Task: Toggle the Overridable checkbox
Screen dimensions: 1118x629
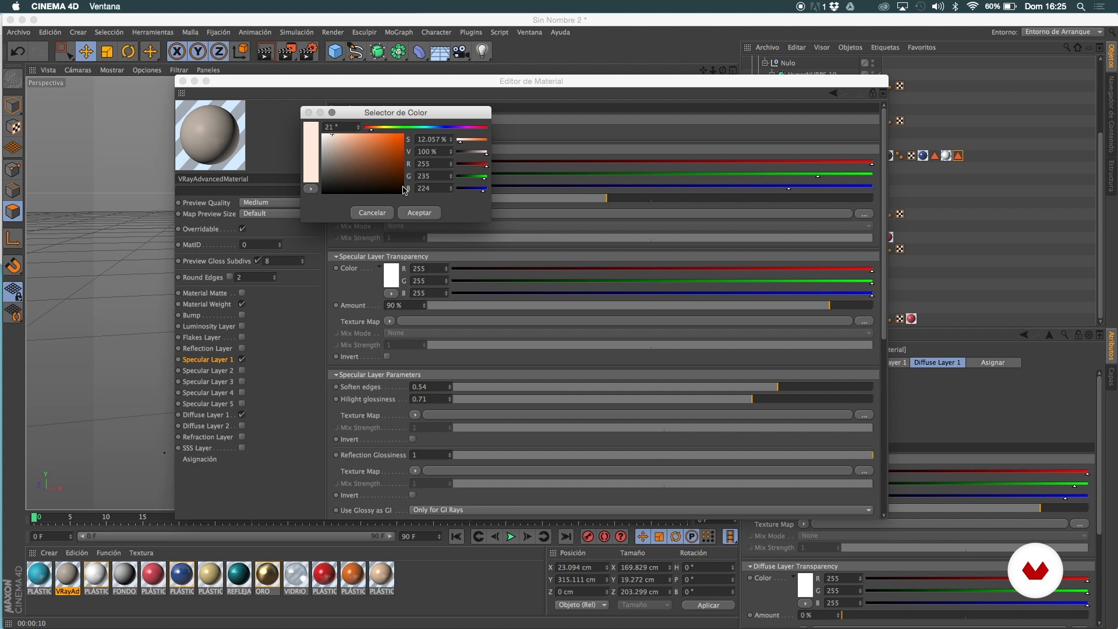Action: click(x=242, y=229)
